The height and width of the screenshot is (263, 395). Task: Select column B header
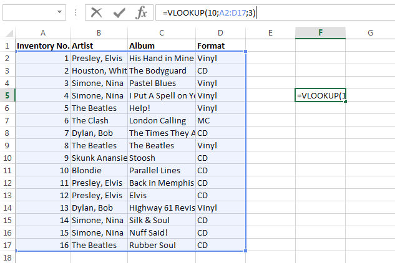coord(99,33)
